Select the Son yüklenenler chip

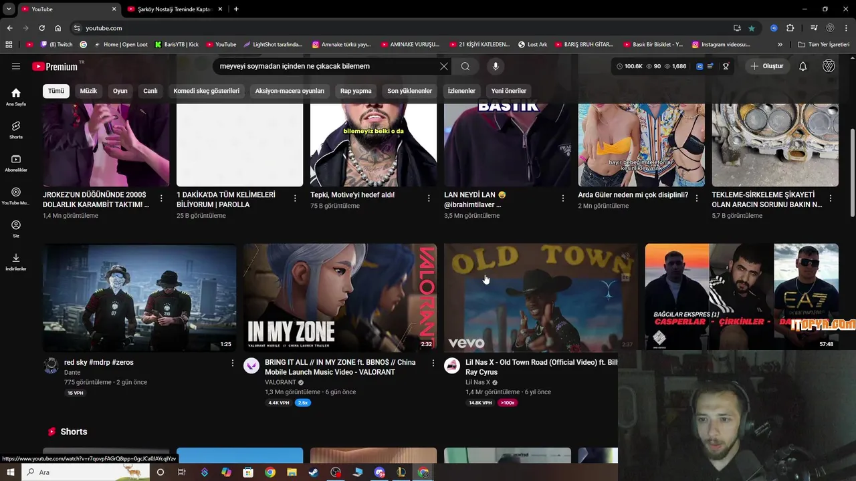(x=410, y=91)
